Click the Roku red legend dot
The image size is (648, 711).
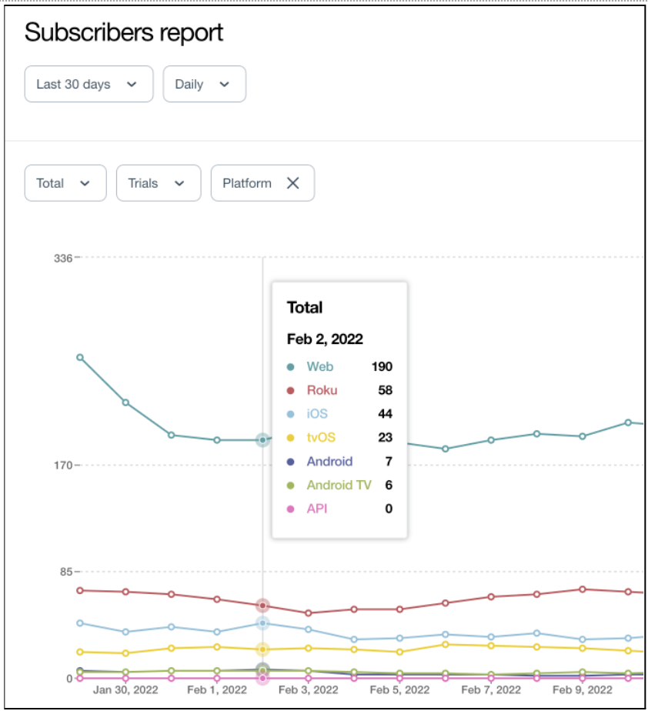pos(290,391)
